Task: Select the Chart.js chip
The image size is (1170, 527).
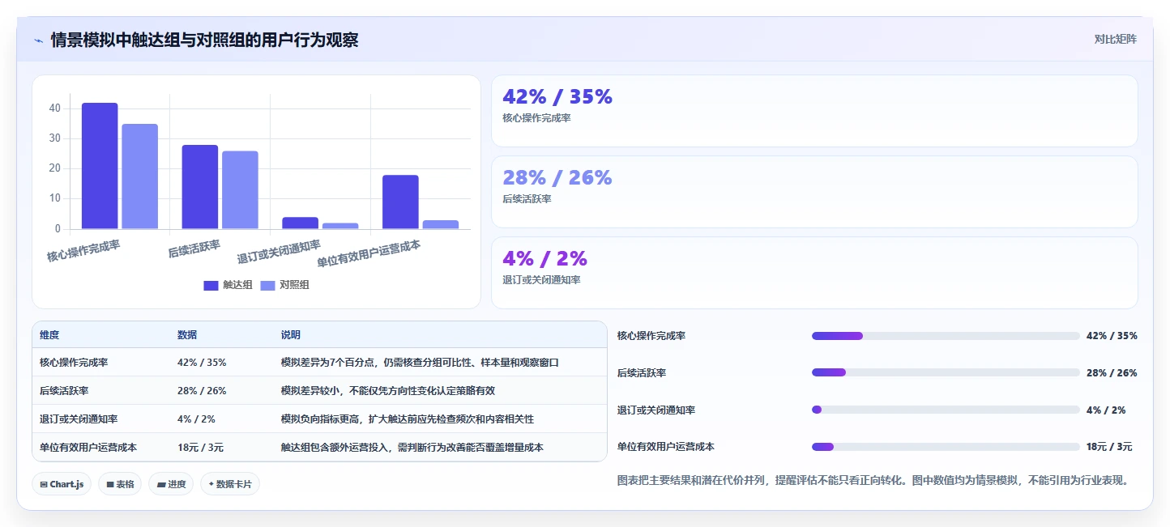Action: tap(62, 484)
